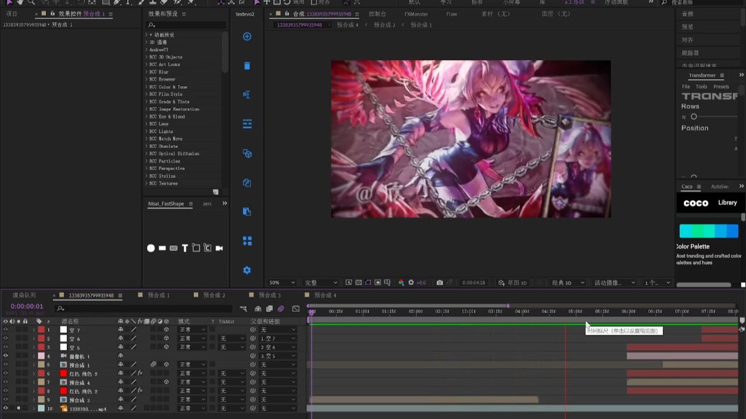Open 渲染队列 render queue tab
Image resolution: width=746 pixels, height=419 pixels.
pyautogui.click(x=24, y=295)
